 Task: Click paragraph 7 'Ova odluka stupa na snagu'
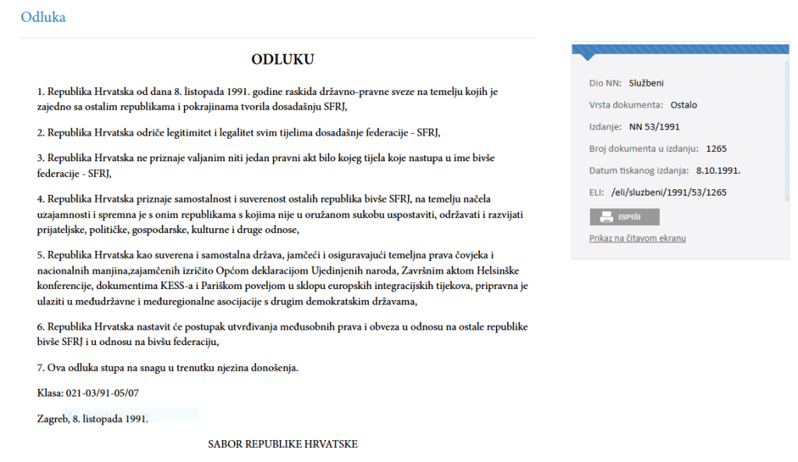pos(168,367)
